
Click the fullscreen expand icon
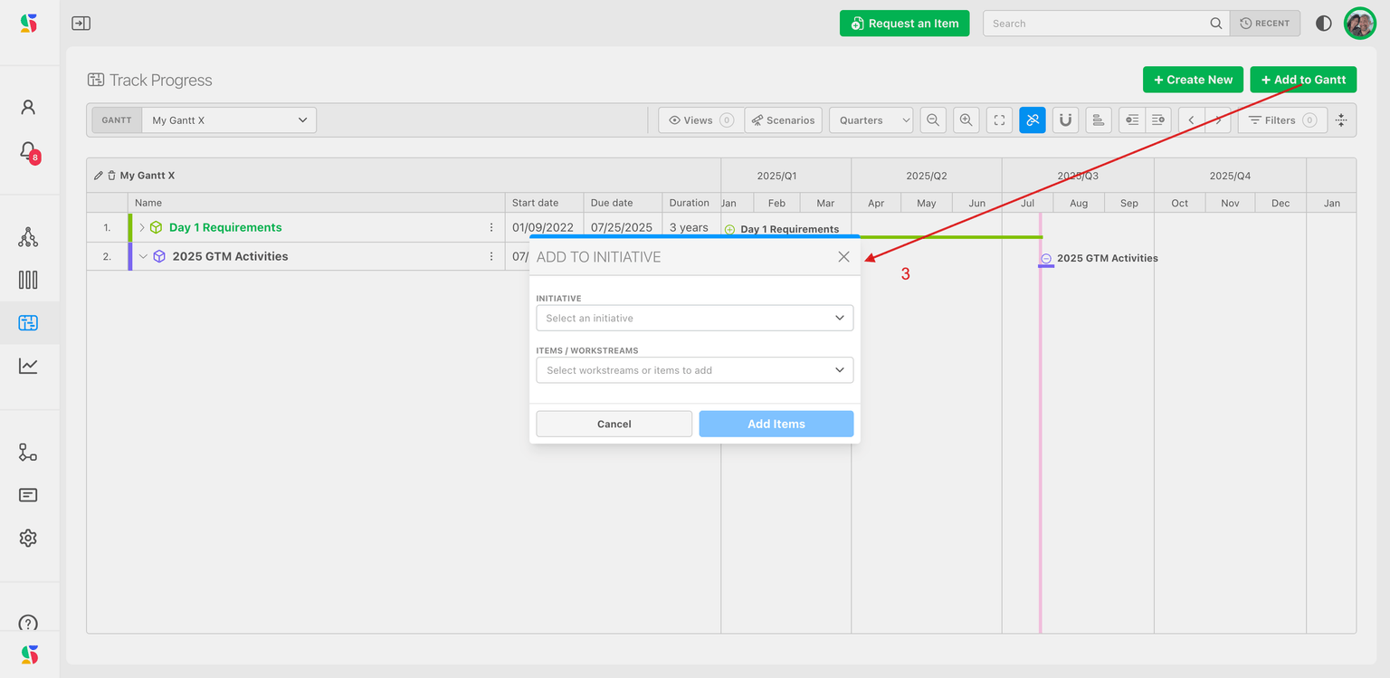coord(999,120)
